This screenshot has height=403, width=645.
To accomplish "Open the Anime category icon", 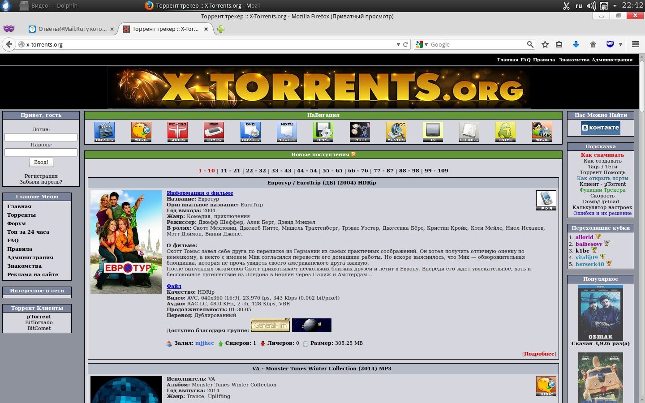I will coord(505,132).
